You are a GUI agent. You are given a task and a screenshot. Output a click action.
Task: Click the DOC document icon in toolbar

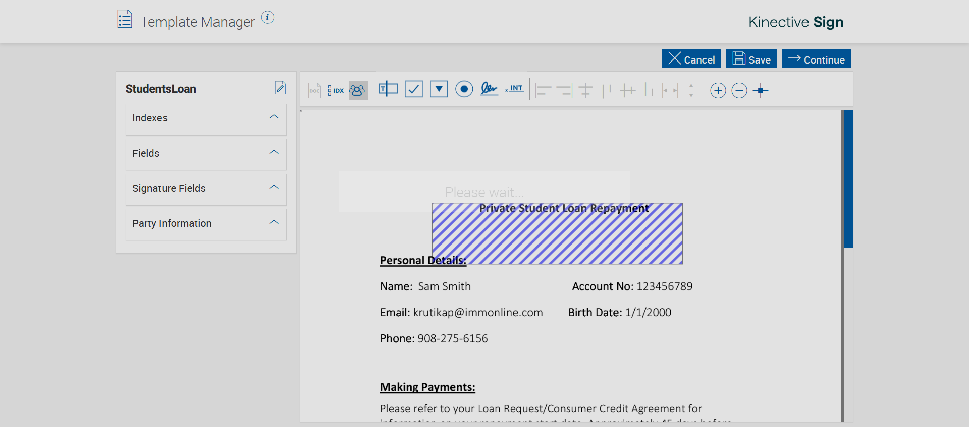point(314,90)
